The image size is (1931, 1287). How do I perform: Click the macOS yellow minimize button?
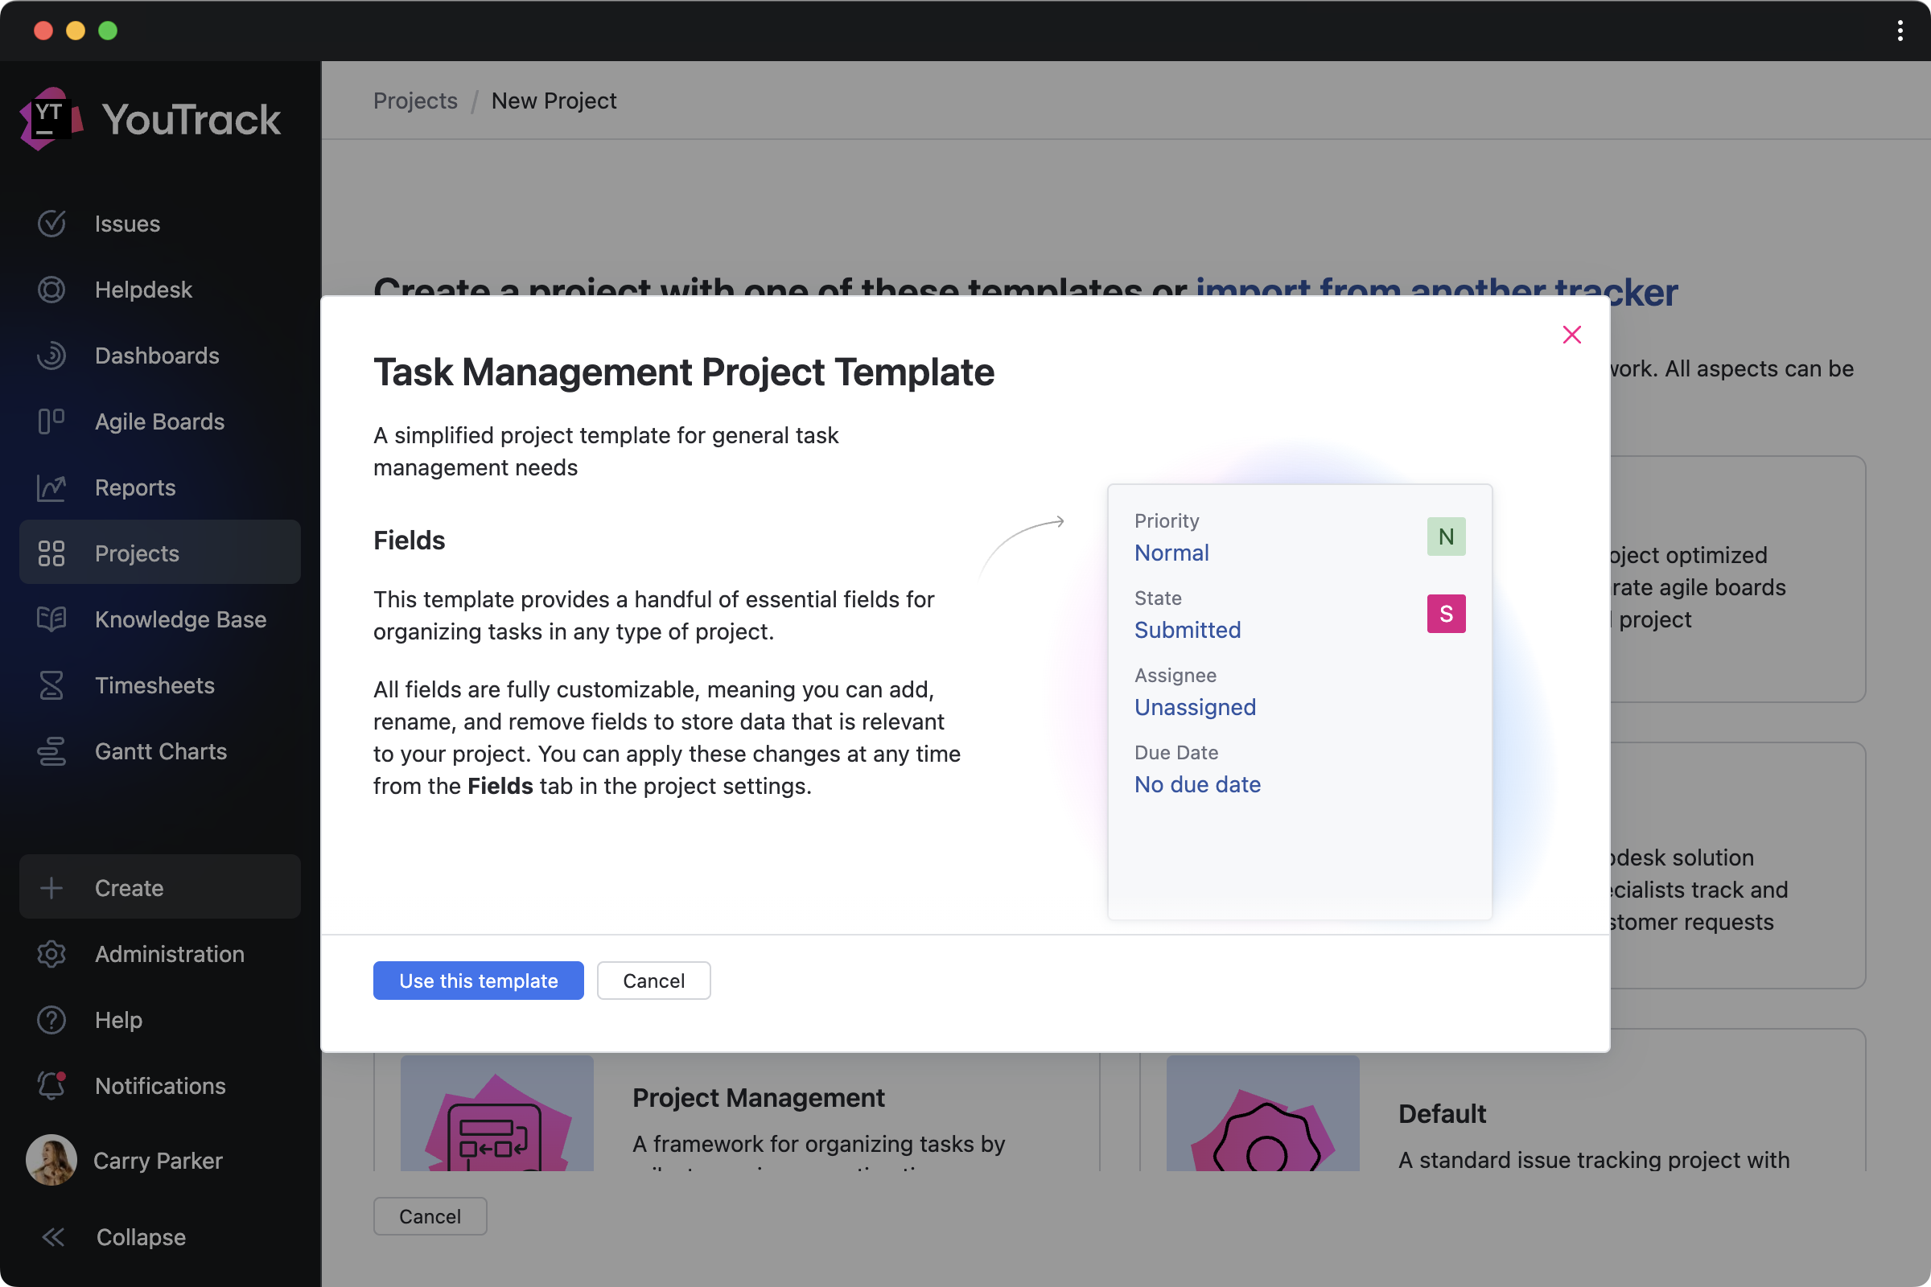[76, 31]
